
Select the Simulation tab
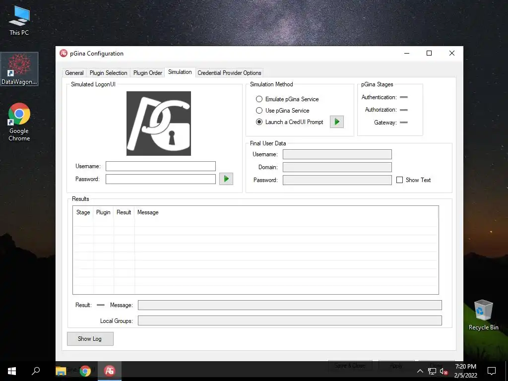pos(180,72)
